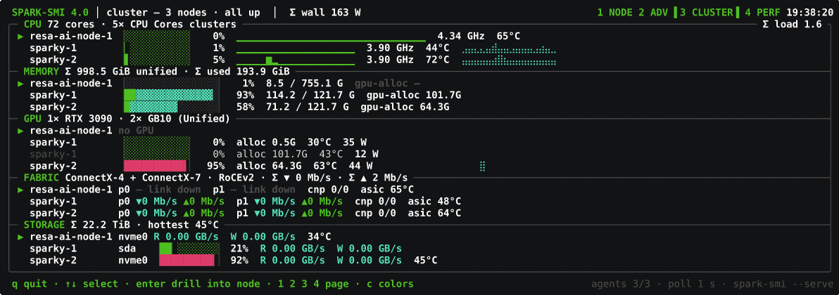Select the resa-ai-node-1 arrow in STORAGE section
The height and width of the screenshot is (295, 839).
(20, 237)
